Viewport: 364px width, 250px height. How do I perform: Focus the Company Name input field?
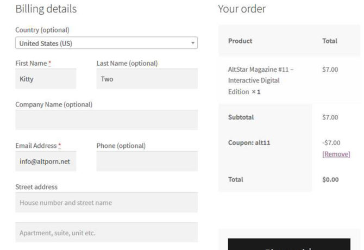click(106, 120)
